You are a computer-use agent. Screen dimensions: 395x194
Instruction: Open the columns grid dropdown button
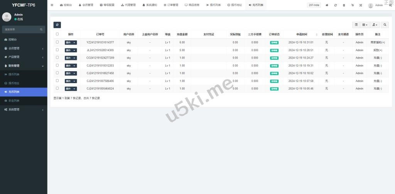[365, 25]
